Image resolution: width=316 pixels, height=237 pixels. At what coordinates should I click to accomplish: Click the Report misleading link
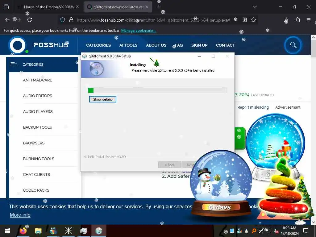253,107
